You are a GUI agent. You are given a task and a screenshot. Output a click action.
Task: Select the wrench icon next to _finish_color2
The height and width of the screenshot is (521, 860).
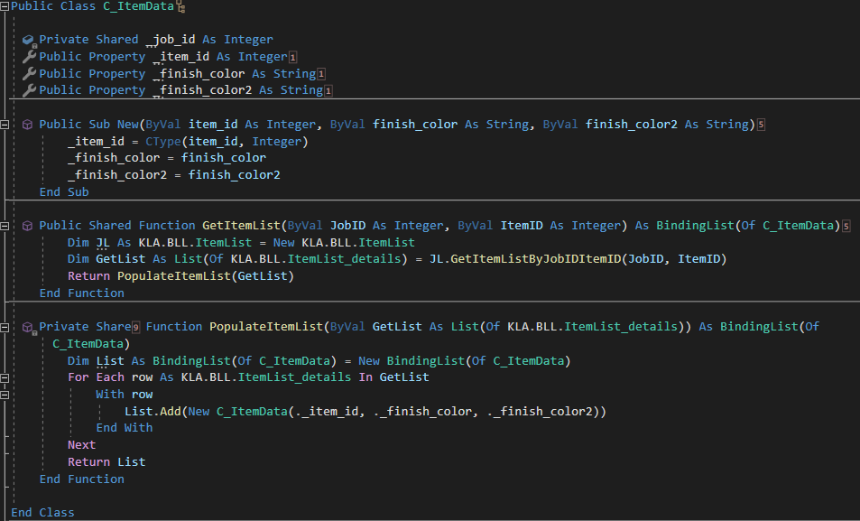point(30,89)
